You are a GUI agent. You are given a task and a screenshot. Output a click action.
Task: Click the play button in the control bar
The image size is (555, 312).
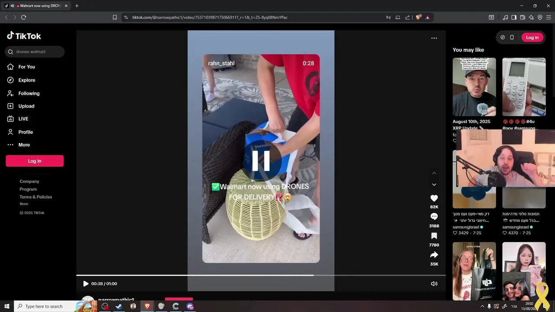pyautogui.click(x=85, y=284)
